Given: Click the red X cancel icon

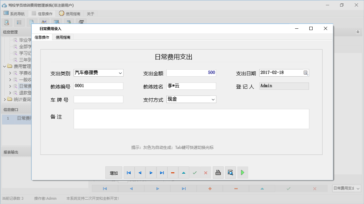Looking at the screenshot, I should [206, 172].
